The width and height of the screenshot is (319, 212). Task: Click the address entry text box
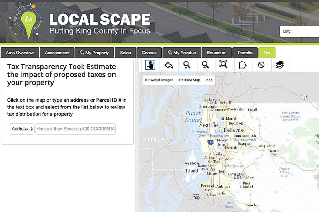point(76,129)
